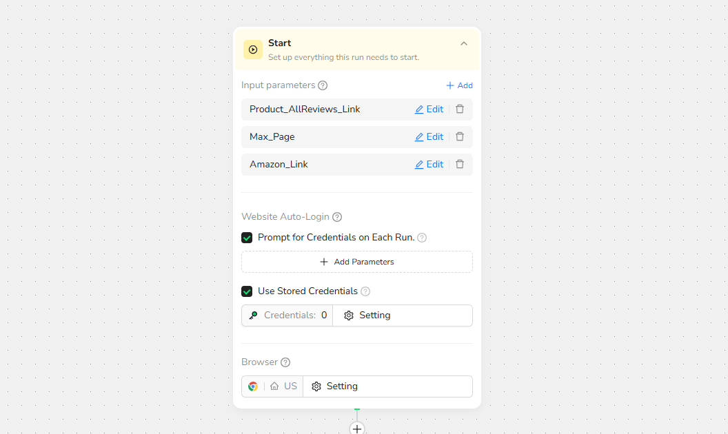
Task: Click help icon for Use Stored Credentials
Action: (x=365, y=291)
